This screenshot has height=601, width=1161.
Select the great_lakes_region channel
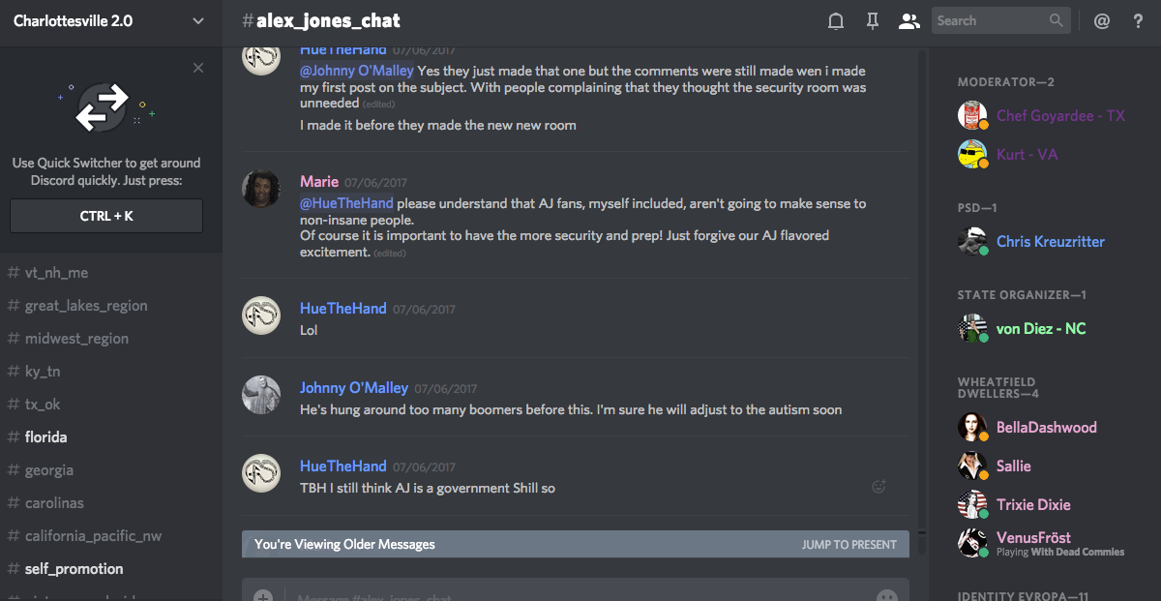[86, 305]
